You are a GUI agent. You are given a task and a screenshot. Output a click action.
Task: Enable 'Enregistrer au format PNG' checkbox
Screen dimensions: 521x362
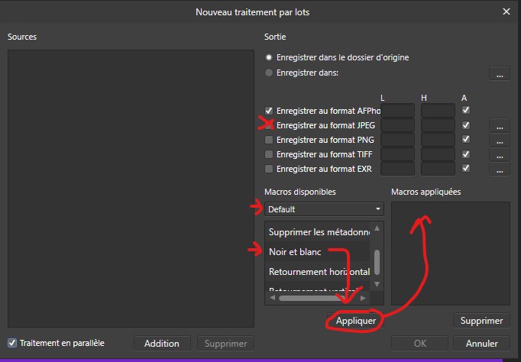click(x=269, y=140)
